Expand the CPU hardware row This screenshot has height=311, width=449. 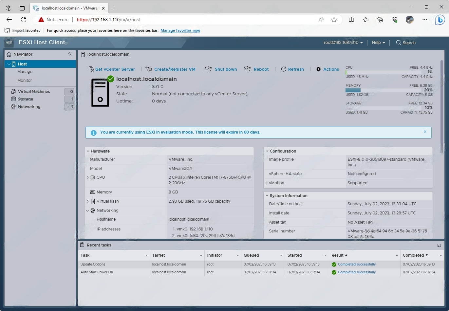[87, 177]
